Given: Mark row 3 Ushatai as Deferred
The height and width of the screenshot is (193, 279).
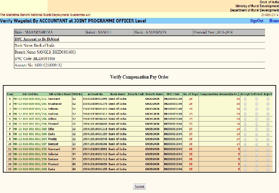Looking at the screenshot, I should pyautogui.click(x=256, y=109).
